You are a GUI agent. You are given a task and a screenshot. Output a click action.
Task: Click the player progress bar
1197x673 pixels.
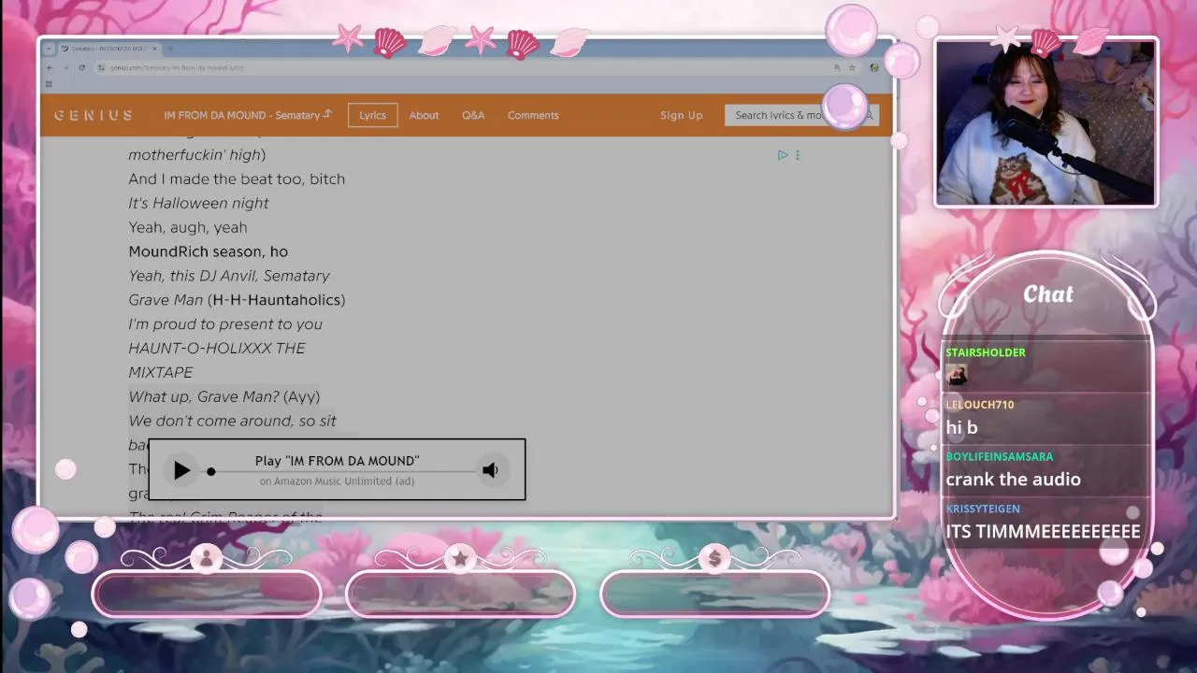coord(342,471)
